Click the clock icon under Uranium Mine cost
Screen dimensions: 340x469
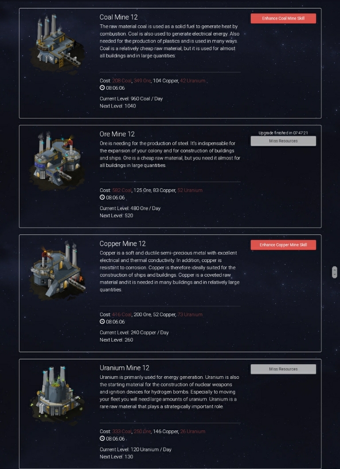coord(102,438)
